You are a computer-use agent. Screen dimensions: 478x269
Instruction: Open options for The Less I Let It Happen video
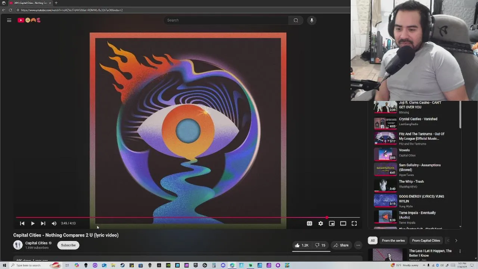coord(460,251)
